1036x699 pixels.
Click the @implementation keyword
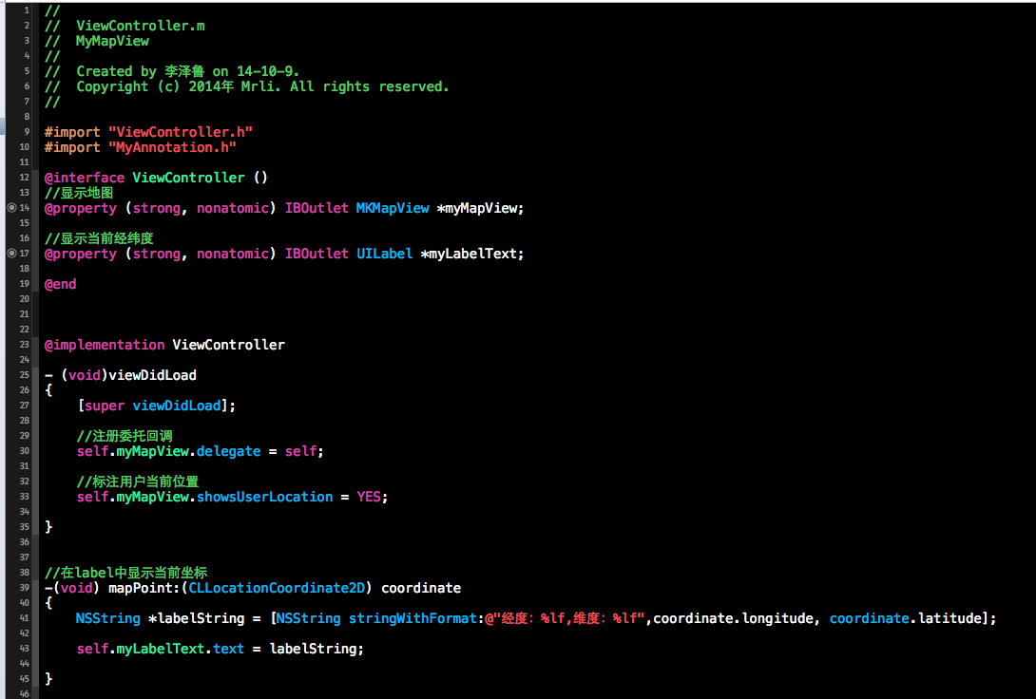105,345
